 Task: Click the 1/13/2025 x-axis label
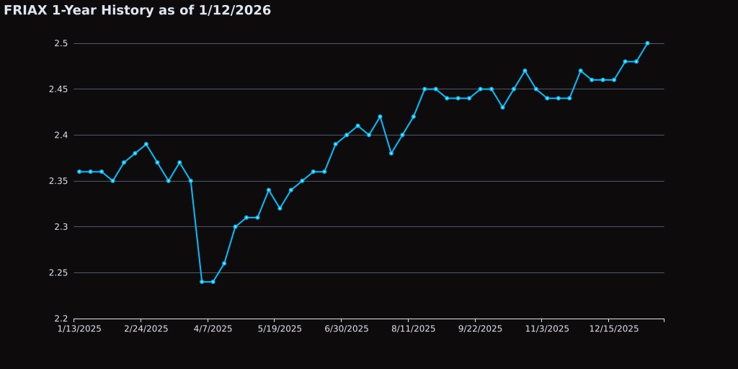pos(79,329)
